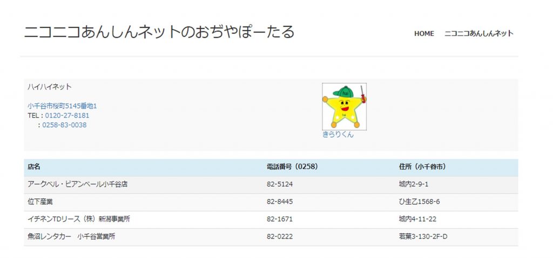Select the ハイハイネット heading text
The width and height of the screenshot is (553, 258).
[x=49, y=87]
